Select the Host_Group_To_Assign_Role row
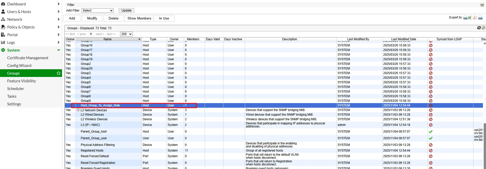The image size is (486, 169). 274,105
